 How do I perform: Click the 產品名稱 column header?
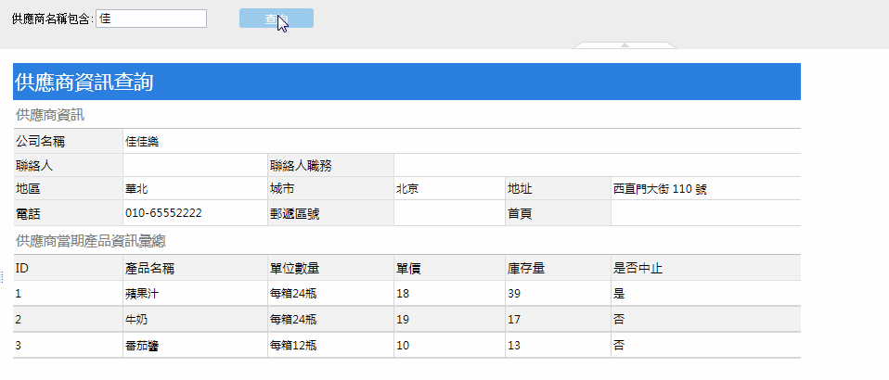pos(150,268)
